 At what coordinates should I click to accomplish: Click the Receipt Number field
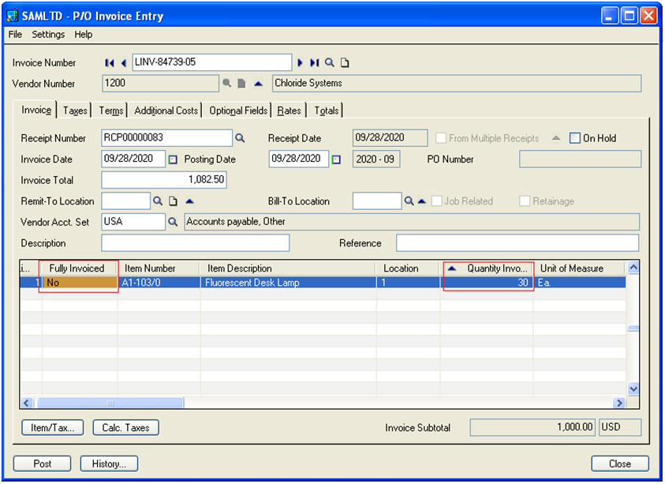(166, 137)
